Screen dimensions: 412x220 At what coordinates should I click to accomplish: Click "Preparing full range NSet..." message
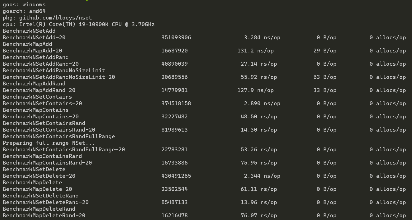point(49,143)
